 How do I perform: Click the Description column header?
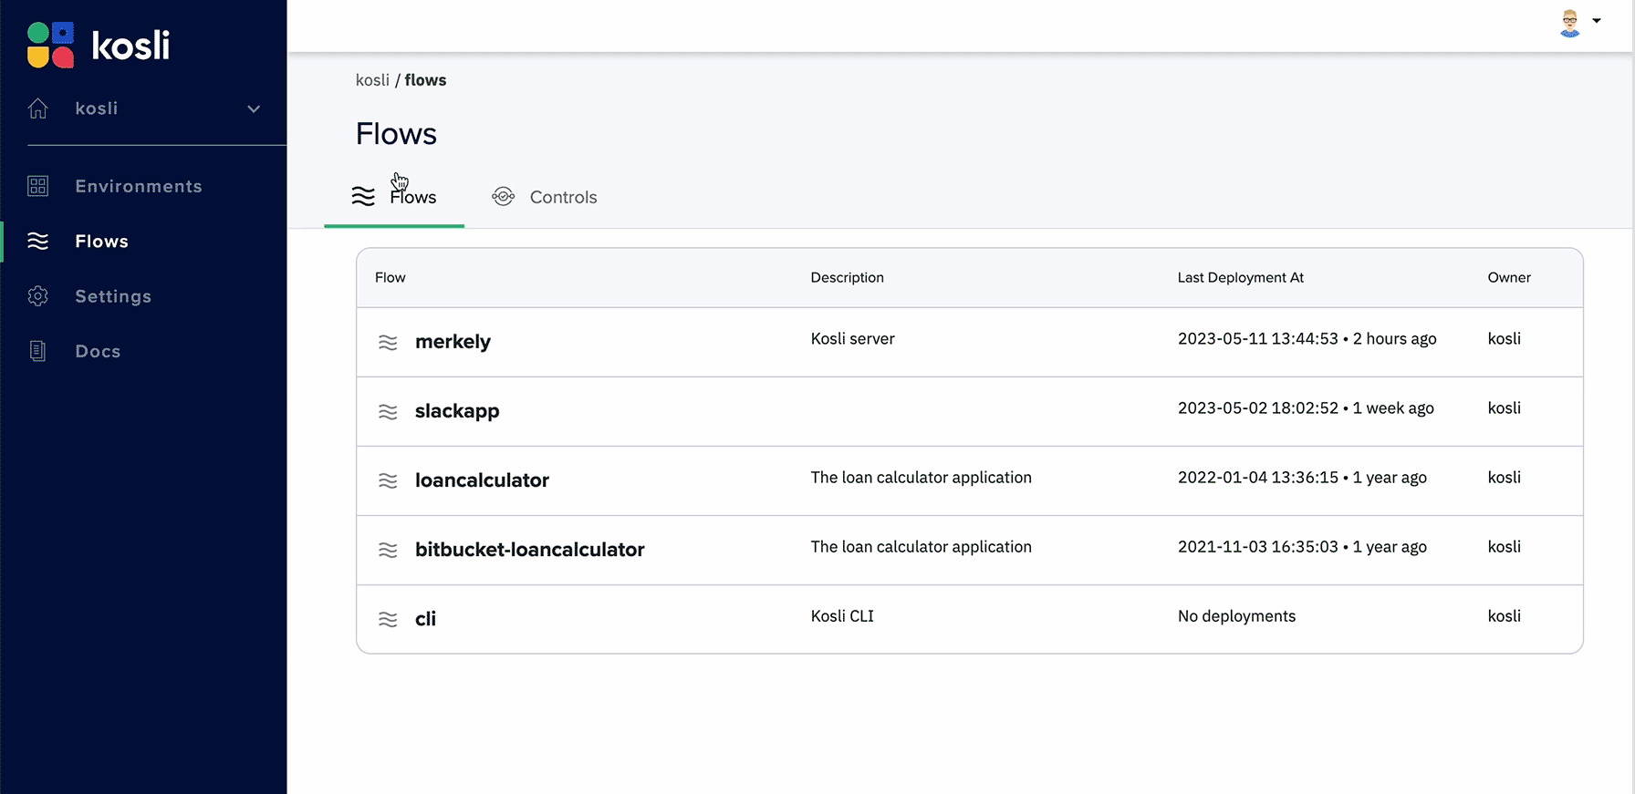847,277
